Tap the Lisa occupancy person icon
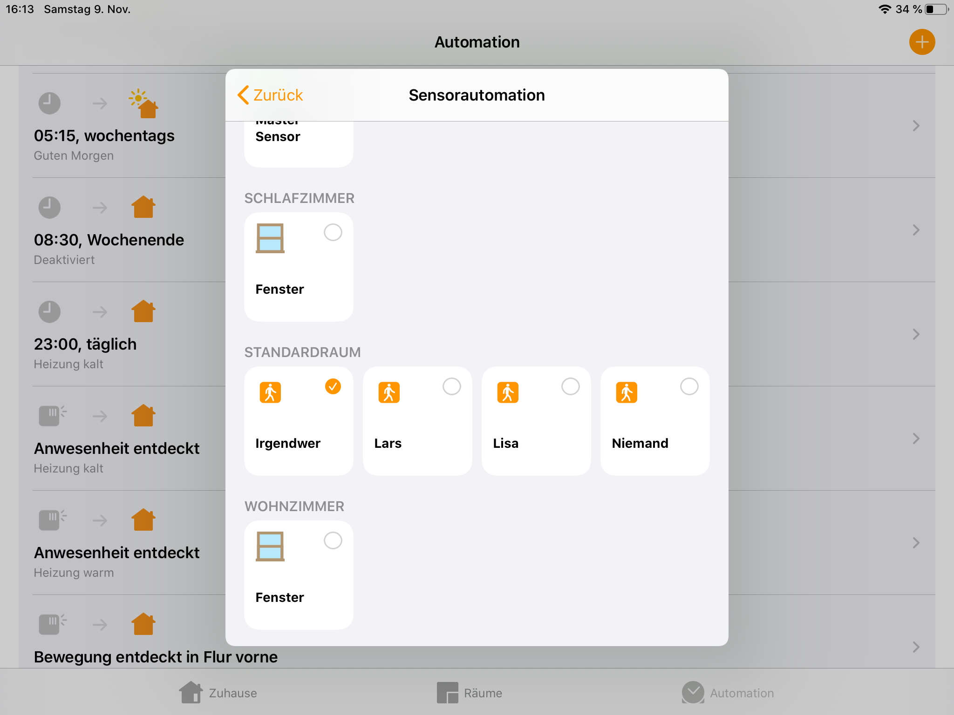The height and width of the screenshot is (715, 954). click(508, 392)
